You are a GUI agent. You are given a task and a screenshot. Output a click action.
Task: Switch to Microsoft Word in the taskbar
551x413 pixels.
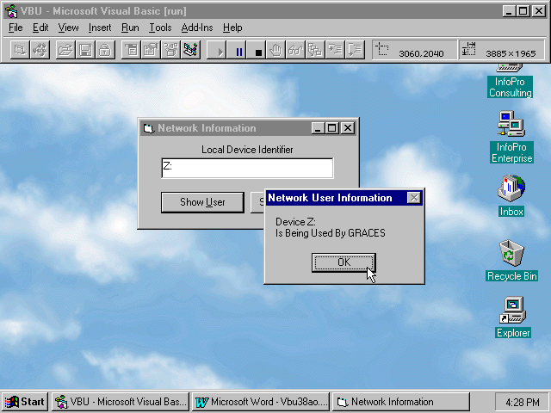coord(260,402)
